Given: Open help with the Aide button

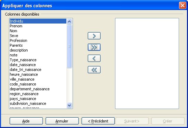Looking at the screenshot, I should click(26, 121).
